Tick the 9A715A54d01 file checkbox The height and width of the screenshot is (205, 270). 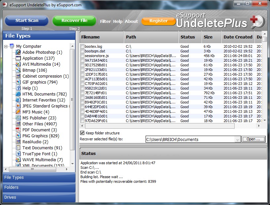click(82, 60)
